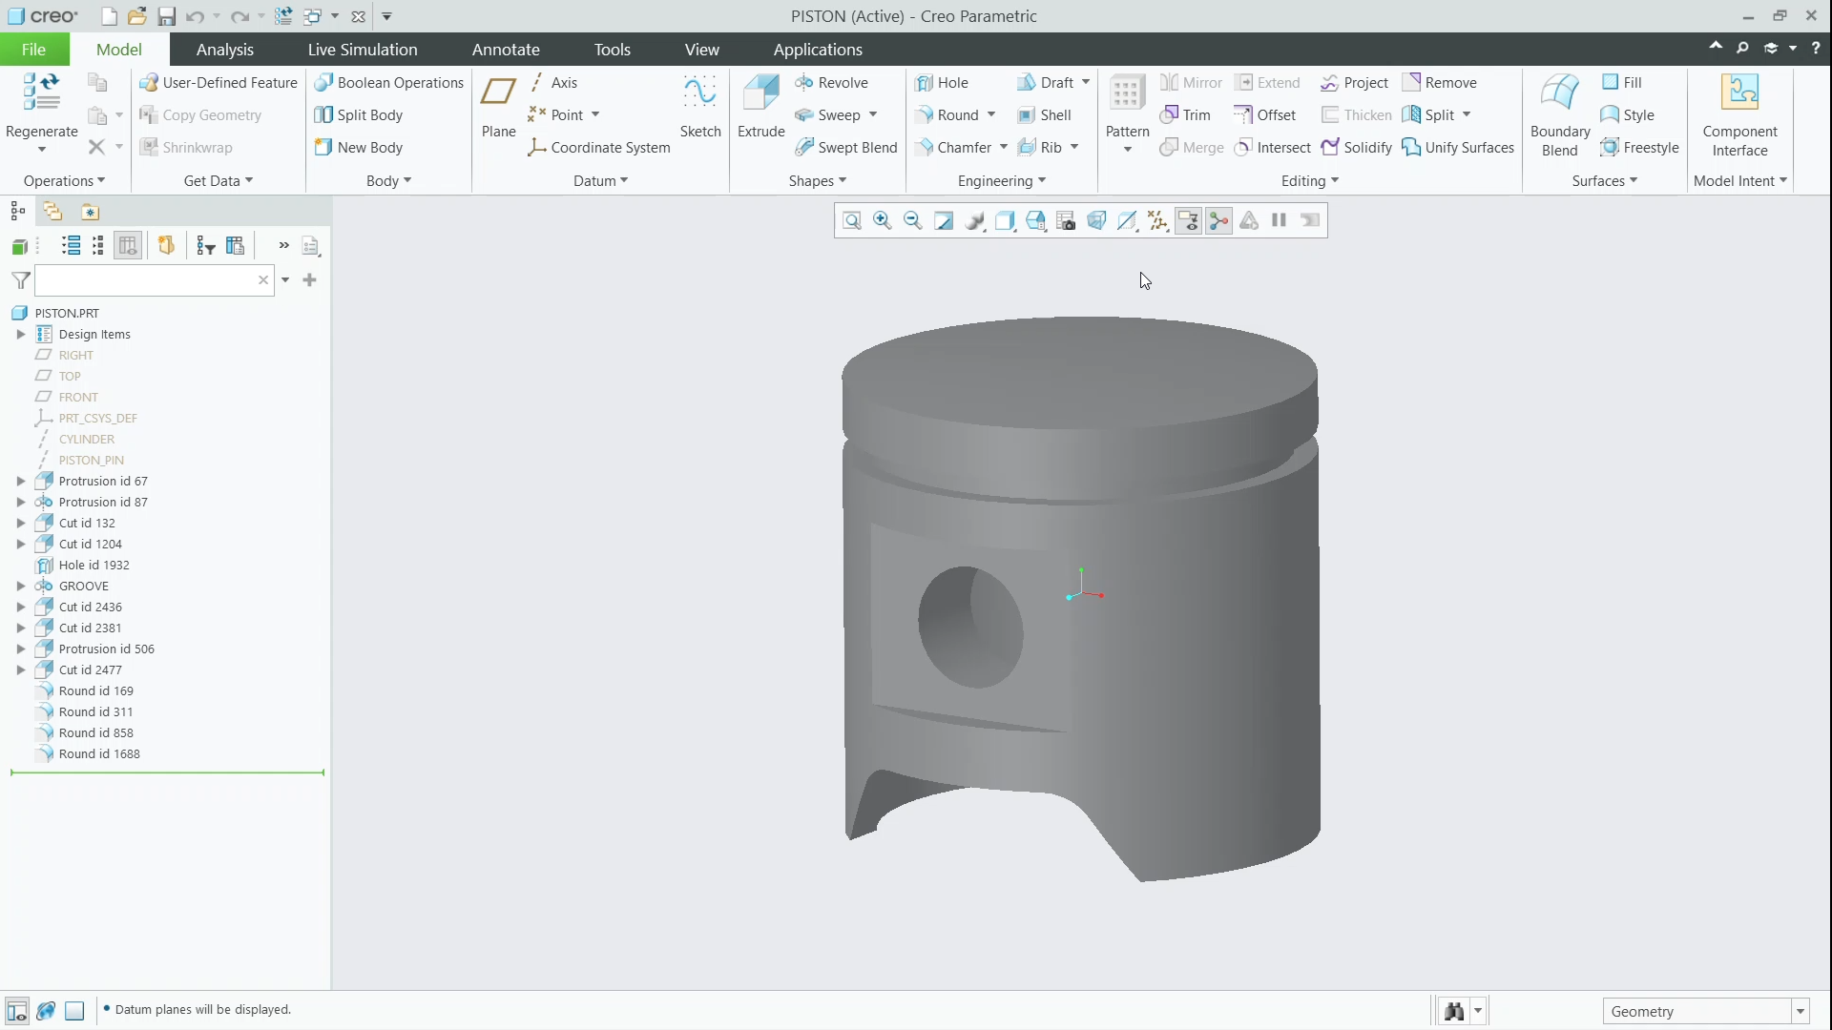Screen dimensions: 1832x1030
Task: Click Expand All in model tree toolbar
Action: pos(71,246)
